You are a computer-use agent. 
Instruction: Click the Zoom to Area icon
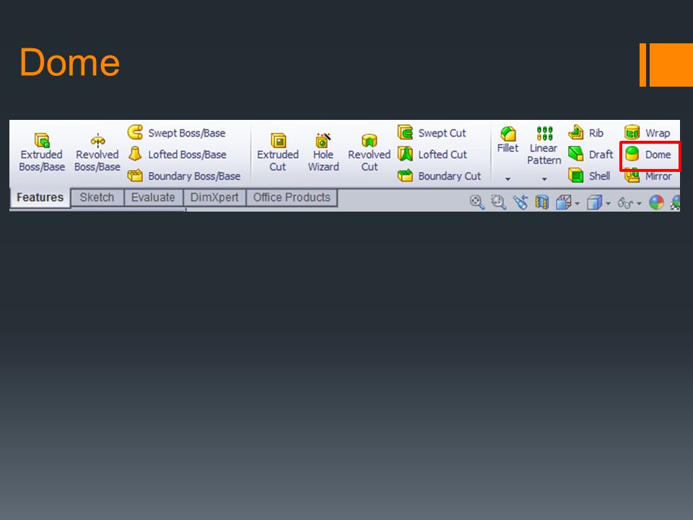[499, 202]
